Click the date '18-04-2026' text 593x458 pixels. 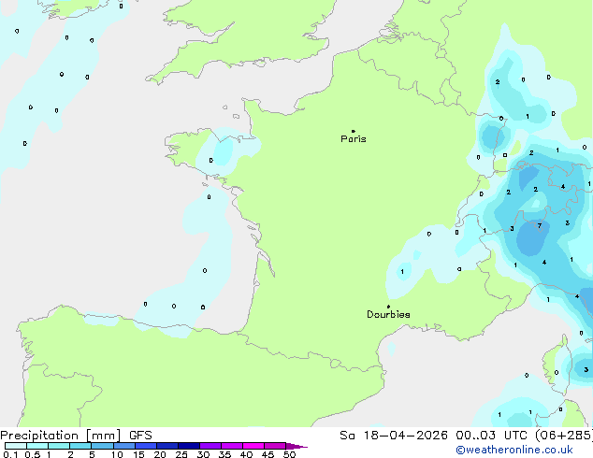point(405,436)
